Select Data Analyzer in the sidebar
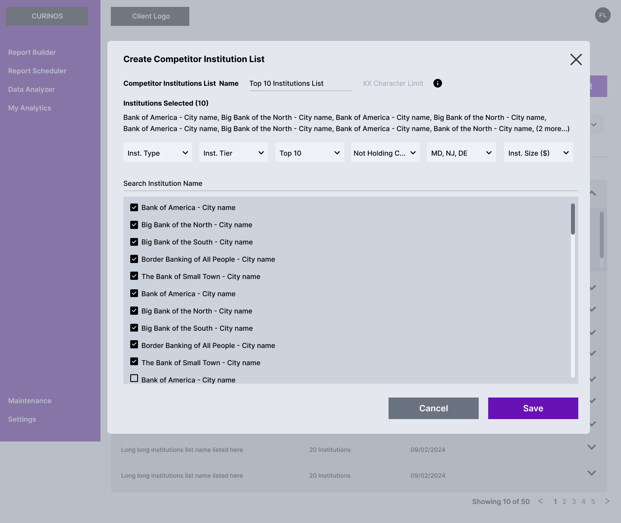Screen dimensions: 621x523 click(x=31, y=89)
